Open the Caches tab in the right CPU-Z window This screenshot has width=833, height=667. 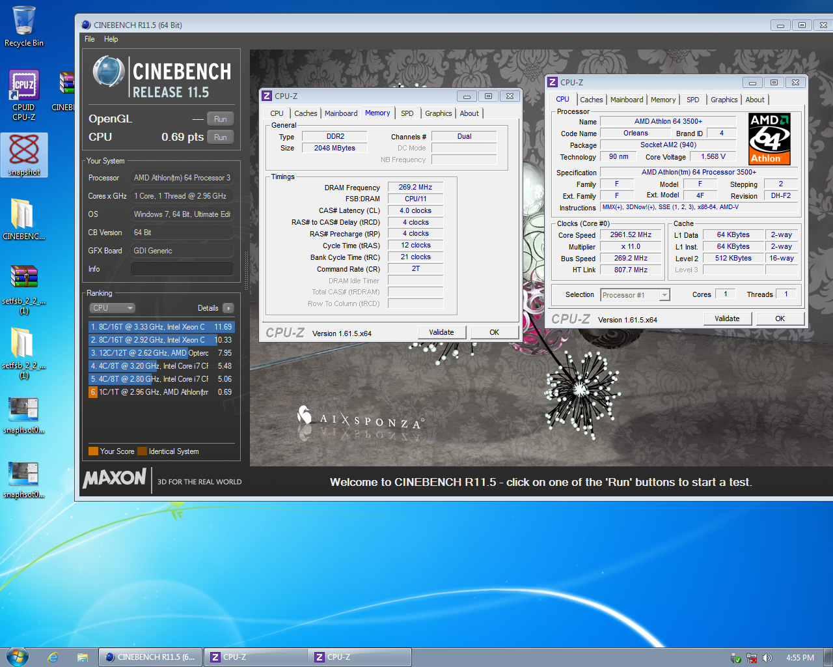pos(592,100)
